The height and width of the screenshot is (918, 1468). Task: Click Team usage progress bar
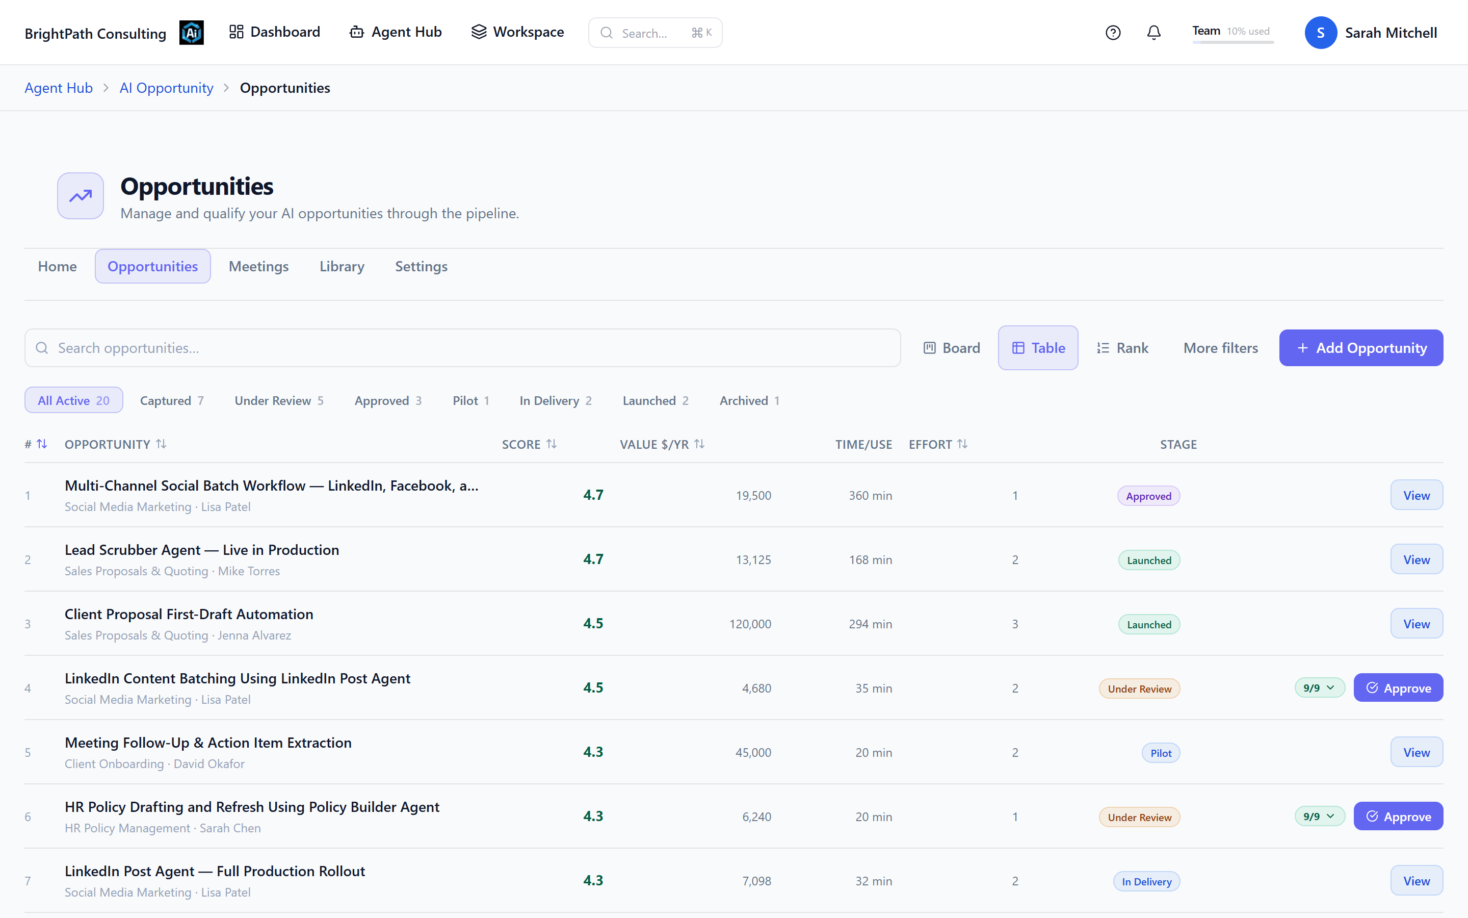(x=1233, y=42)
